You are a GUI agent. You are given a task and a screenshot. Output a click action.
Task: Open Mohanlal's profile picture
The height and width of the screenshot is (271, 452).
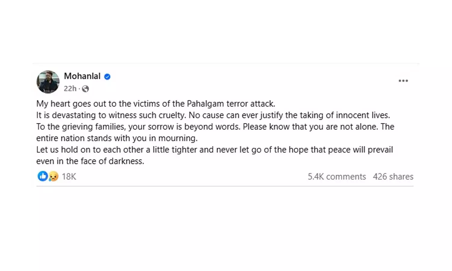click(48, 82)
